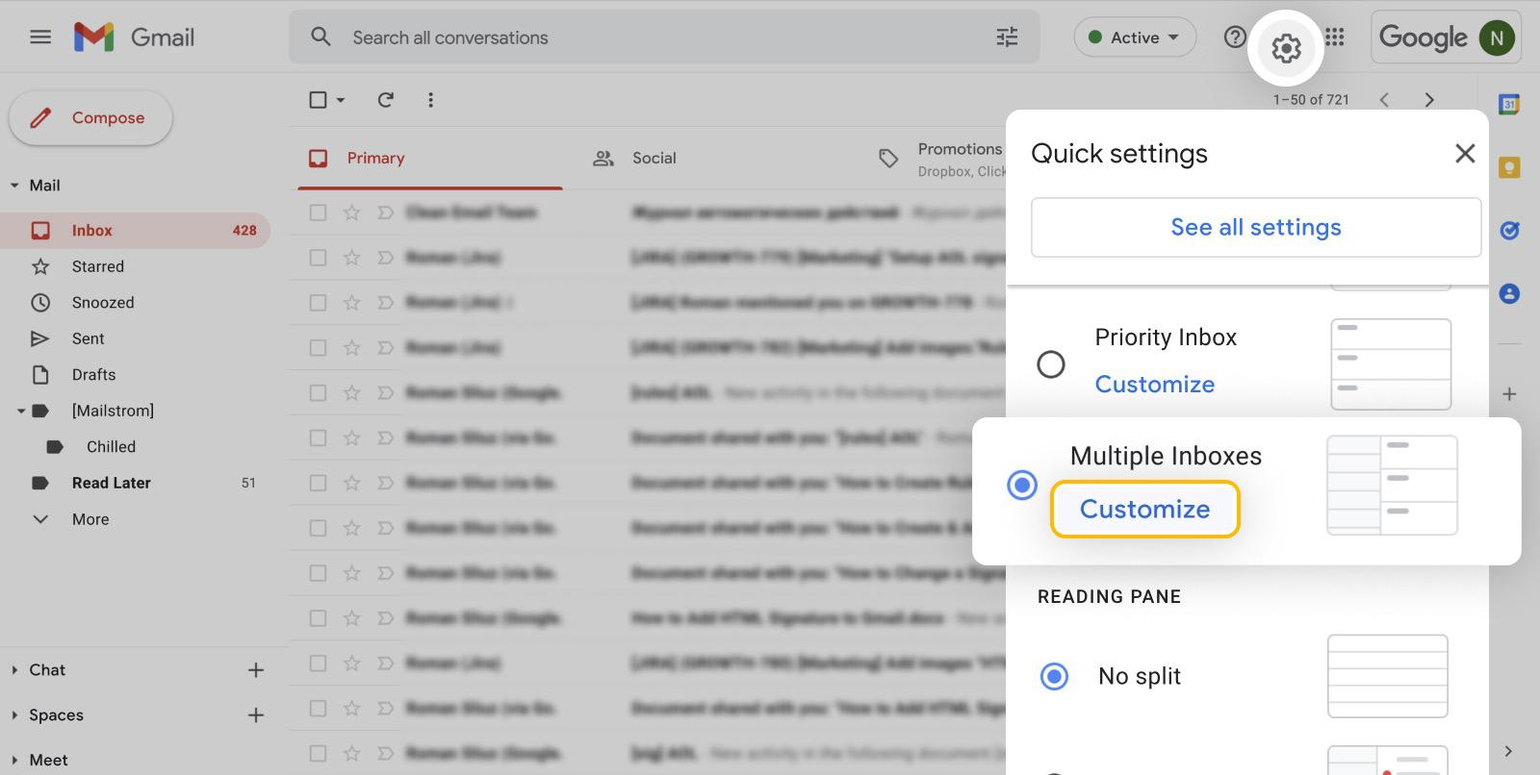The height and width of the screenshot is (775, 1540).
Task: Expand the More labels list
Action: [x=90, y=519]
